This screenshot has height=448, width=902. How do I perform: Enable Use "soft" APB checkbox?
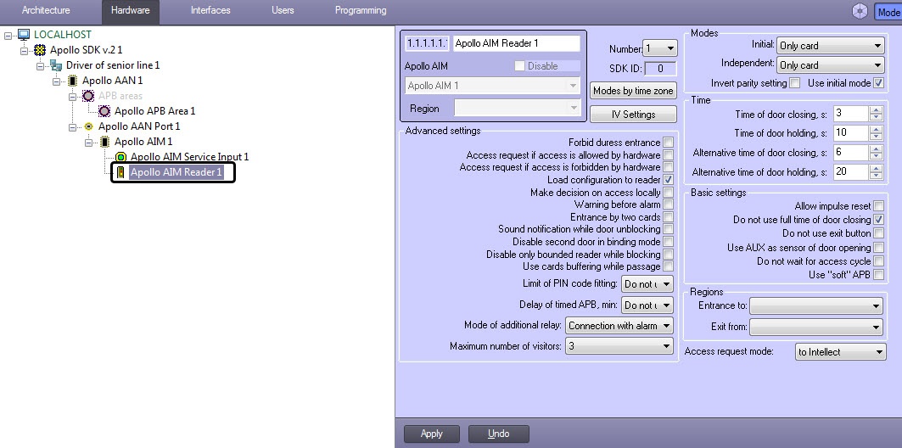coord(878,275)
